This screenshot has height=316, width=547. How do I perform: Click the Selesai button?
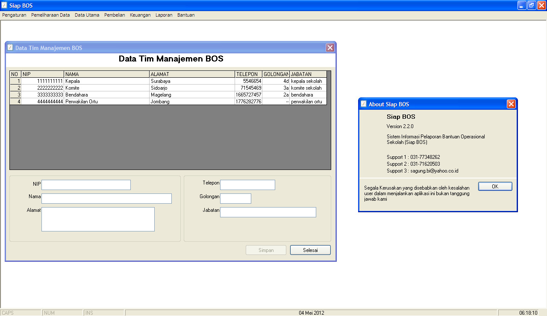(310, 250)
